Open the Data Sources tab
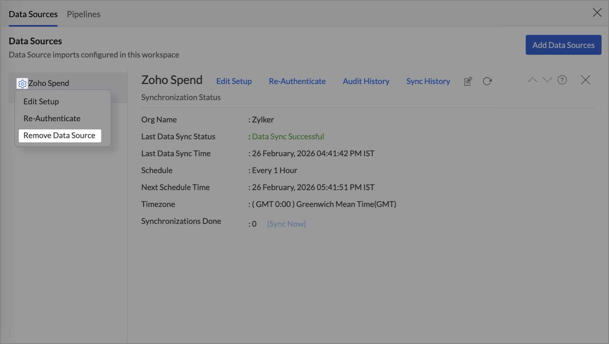609x344 pixels. pos(33,14)
